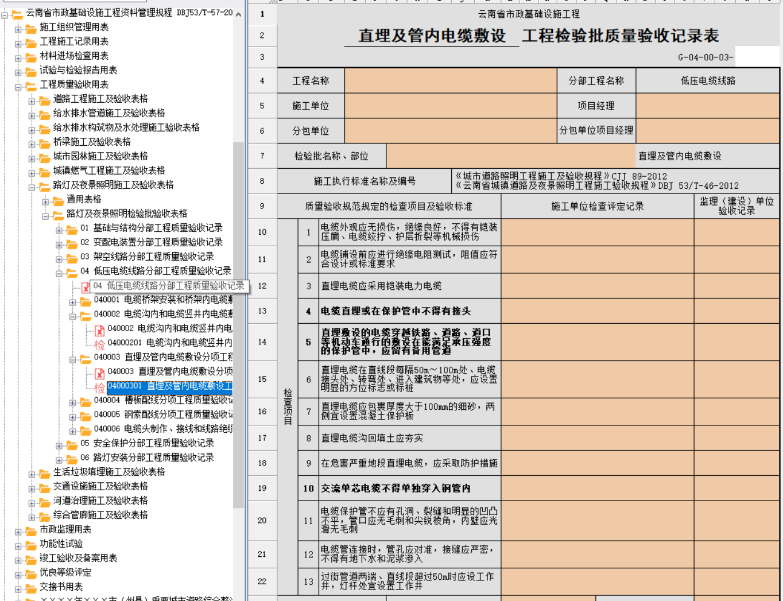Screen dimensions: 783x601
Task: Click the tree panel scrollbar up arrow
Action: pos(238,14)
